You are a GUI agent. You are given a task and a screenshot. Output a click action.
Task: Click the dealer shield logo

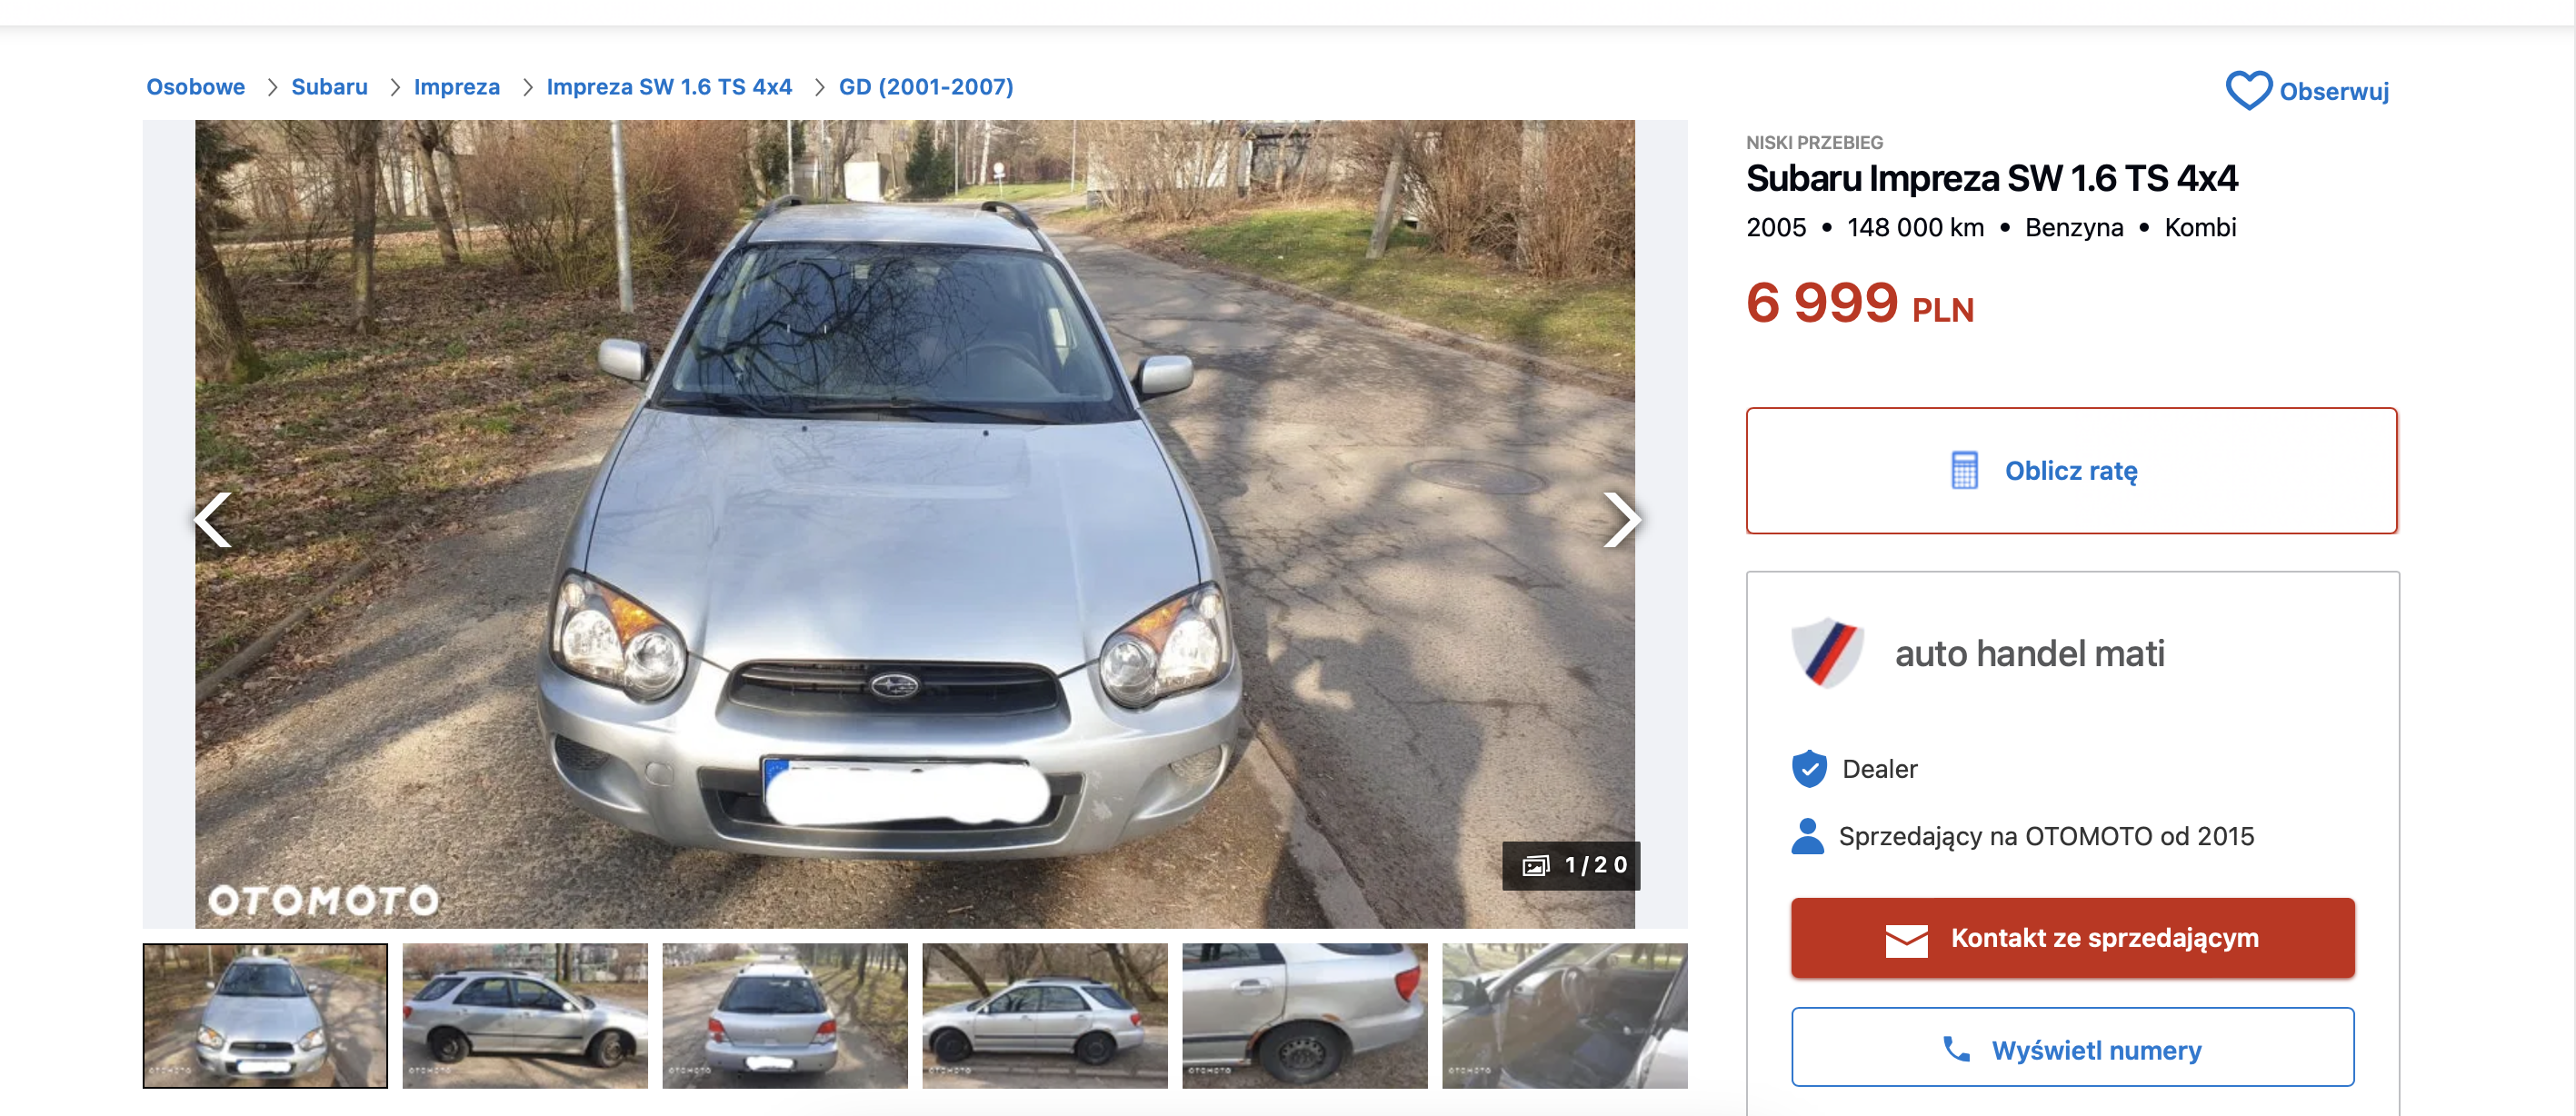(x=1827, y=652)
